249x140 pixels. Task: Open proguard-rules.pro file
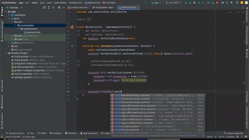tap(39, 63)
